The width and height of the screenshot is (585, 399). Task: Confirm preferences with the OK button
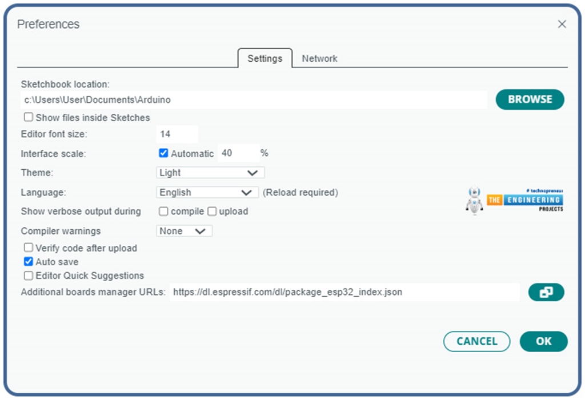point(543,341)
